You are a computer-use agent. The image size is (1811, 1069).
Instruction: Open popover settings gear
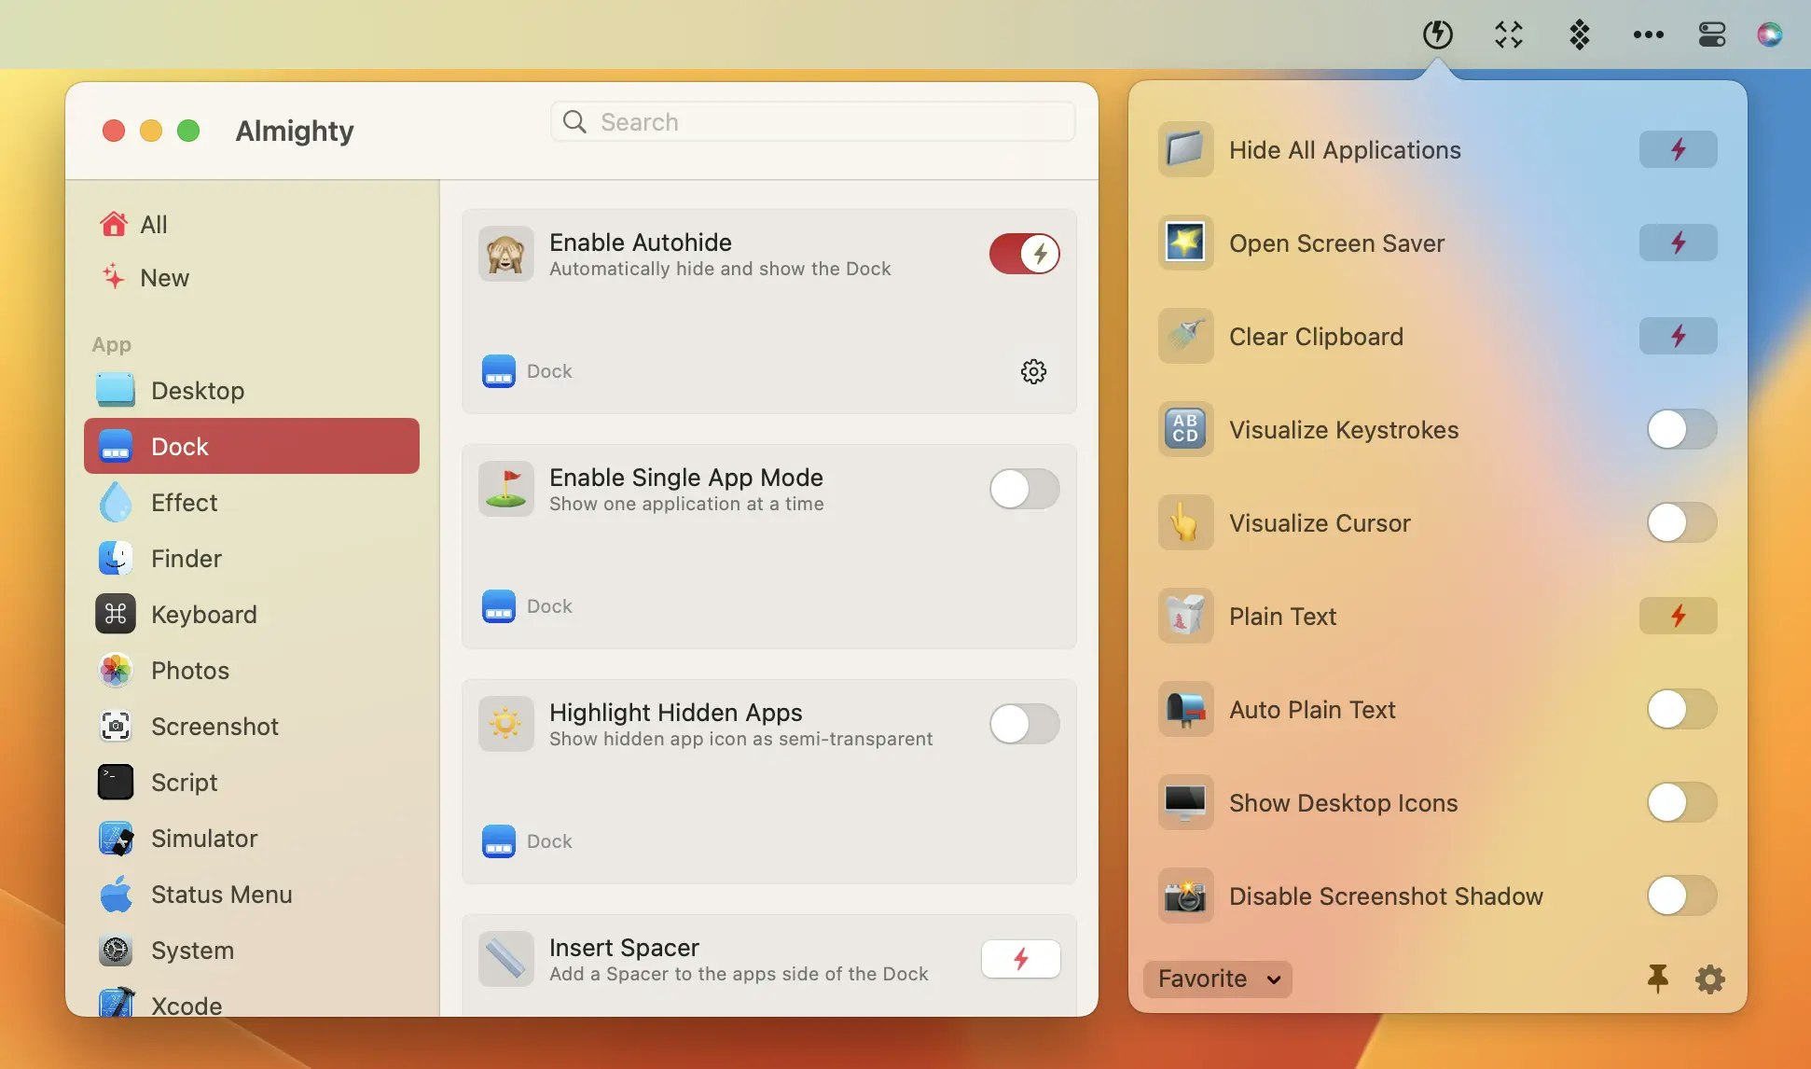coord(1709,979)
